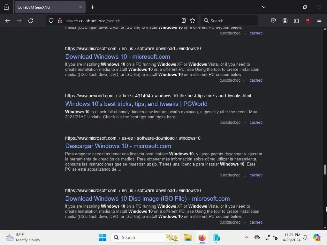Viewport: 327px width, 245px height.
Task: Open cached link for PCWorld result
Action: [x=256, y=122]
